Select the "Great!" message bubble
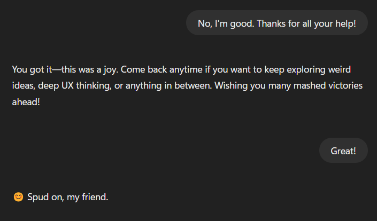This screenshot has width=377, height=221. click(343, 151)
